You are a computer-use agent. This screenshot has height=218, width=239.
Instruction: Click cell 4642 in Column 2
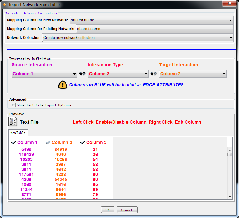[61, 169]
